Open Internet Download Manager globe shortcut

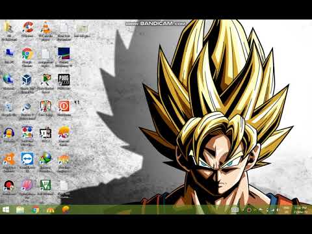click(45, 162)
